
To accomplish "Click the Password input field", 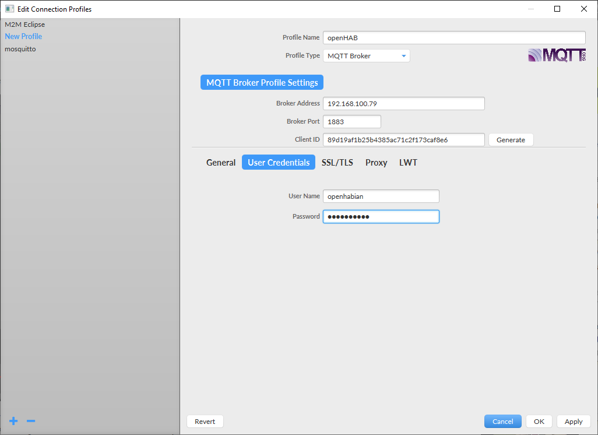I will click(381, 216).
